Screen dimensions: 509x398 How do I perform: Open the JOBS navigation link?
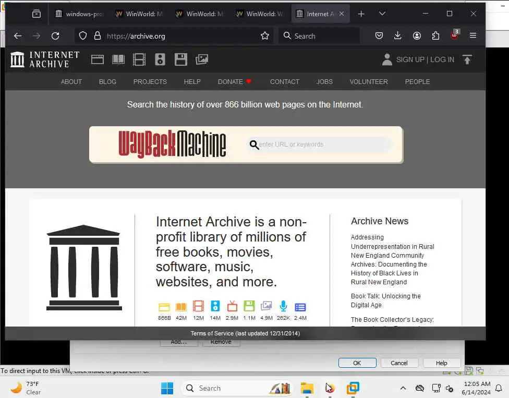[324, 82]
